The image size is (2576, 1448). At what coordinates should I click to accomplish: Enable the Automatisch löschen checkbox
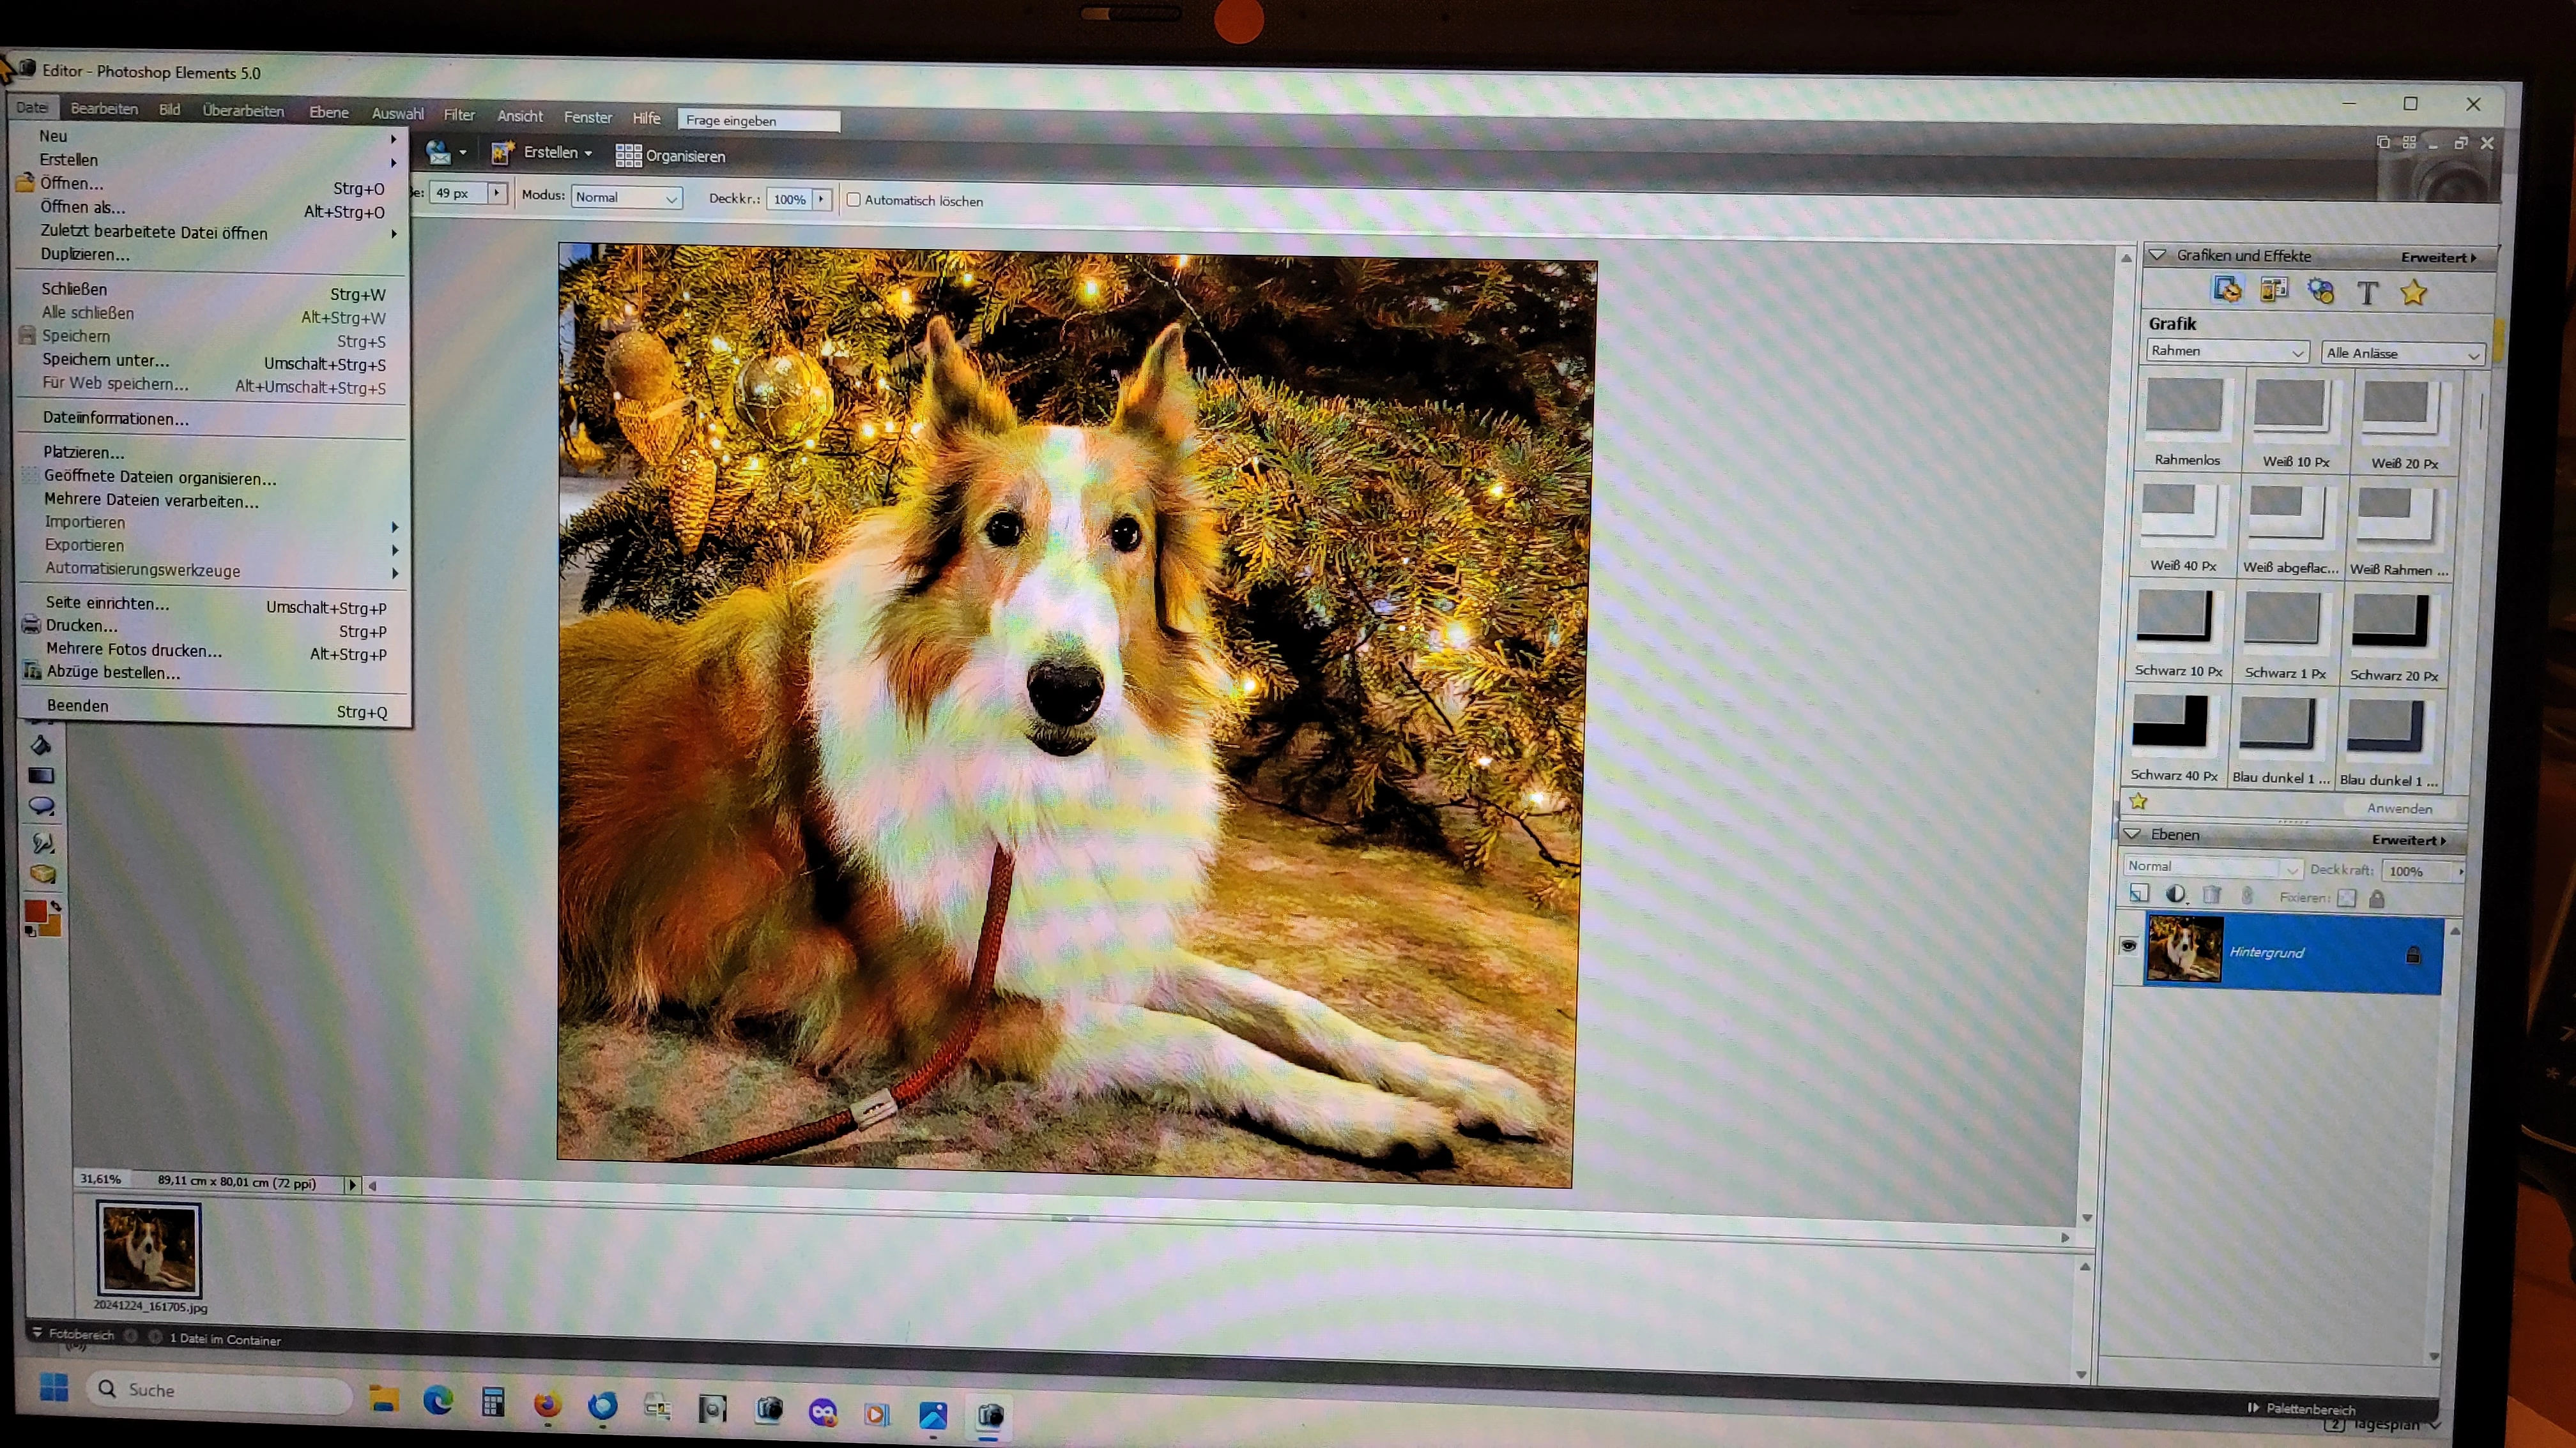point(854,200)
